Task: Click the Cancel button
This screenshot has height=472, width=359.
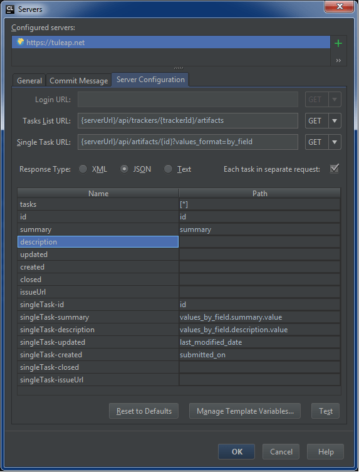Action: click(281, 451)
